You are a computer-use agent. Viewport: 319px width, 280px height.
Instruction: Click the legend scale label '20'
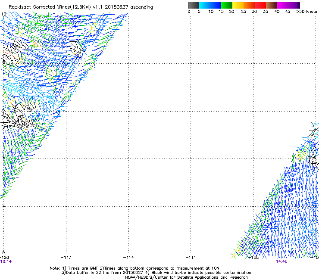231,12
